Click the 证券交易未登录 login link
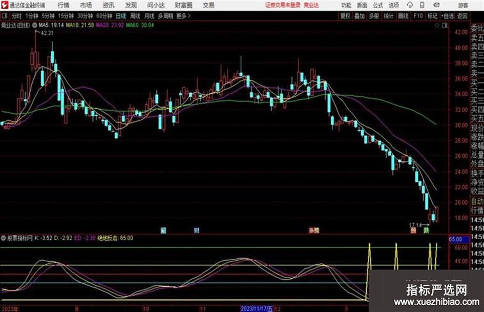This screenshot has height=312, width=484. (x=283, y=5)
